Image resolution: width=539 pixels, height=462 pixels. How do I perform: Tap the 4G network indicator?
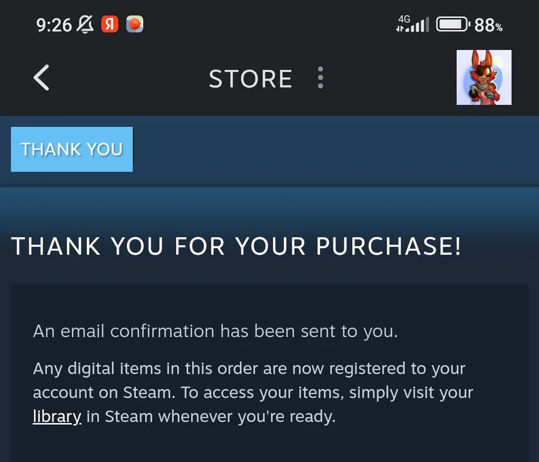tap(404, 19)
